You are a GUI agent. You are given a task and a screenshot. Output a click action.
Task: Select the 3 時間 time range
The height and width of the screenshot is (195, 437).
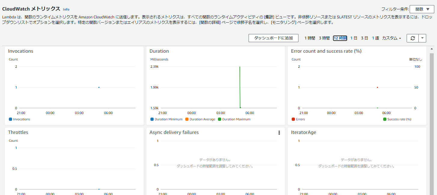click(x=324, y=38)
